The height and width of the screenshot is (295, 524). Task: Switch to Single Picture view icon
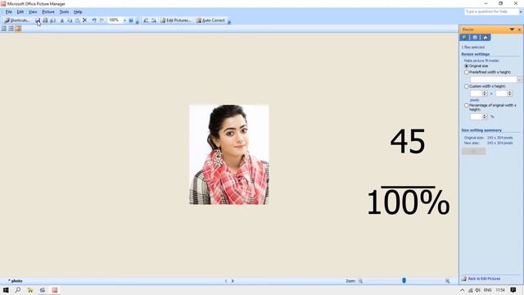18,29
